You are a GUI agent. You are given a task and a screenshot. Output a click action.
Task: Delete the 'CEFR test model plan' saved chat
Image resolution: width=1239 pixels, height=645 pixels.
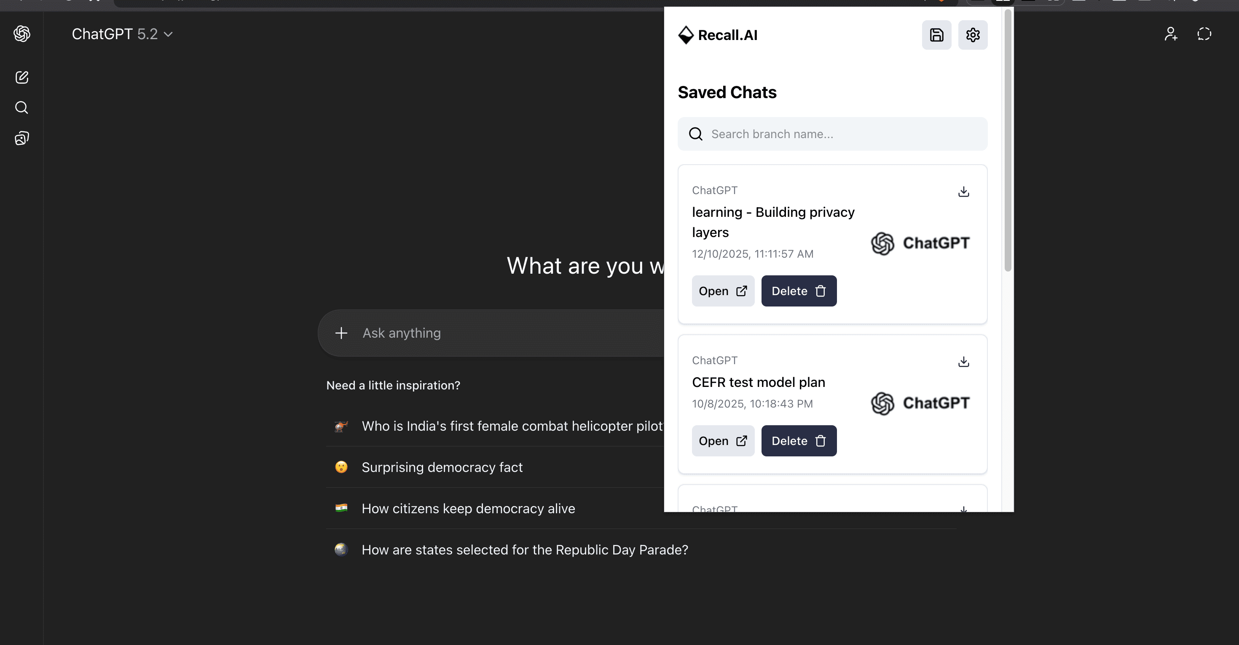[x=799, y=440]
